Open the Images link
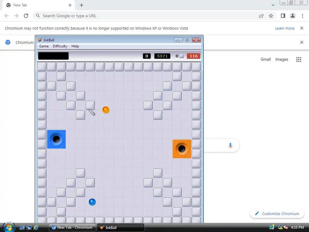The height and width of the screenshot is (232, 309). [282, 60]
